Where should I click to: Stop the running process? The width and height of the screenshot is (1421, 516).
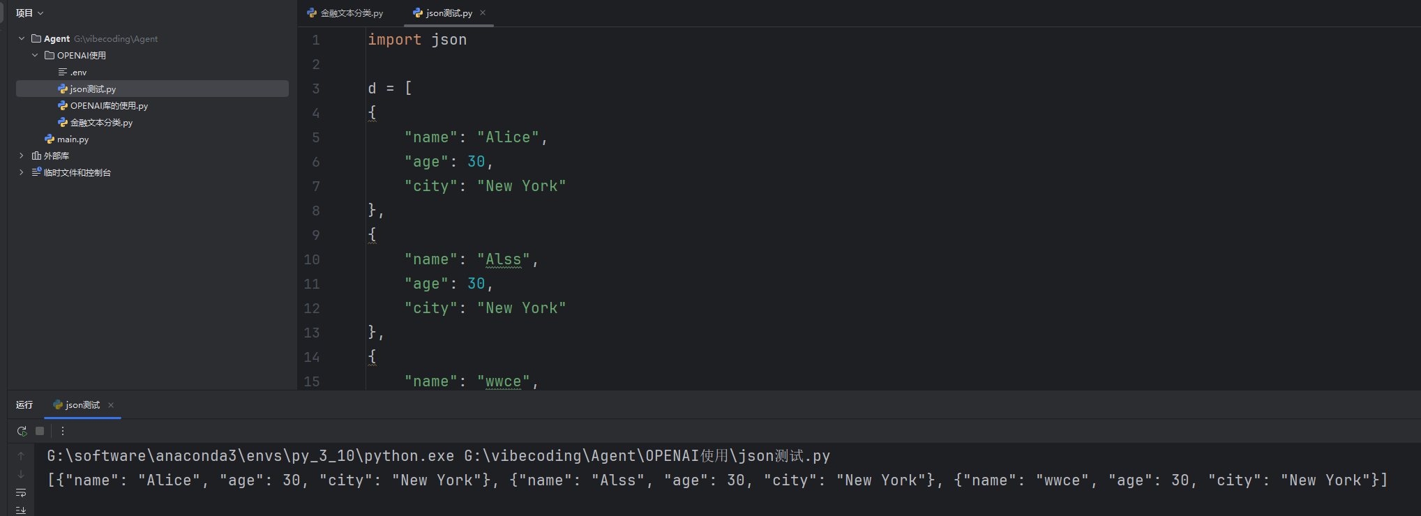(x=40, y=431)
